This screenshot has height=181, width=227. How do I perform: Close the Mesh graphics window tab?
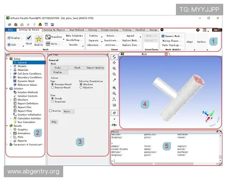(166, 54)
